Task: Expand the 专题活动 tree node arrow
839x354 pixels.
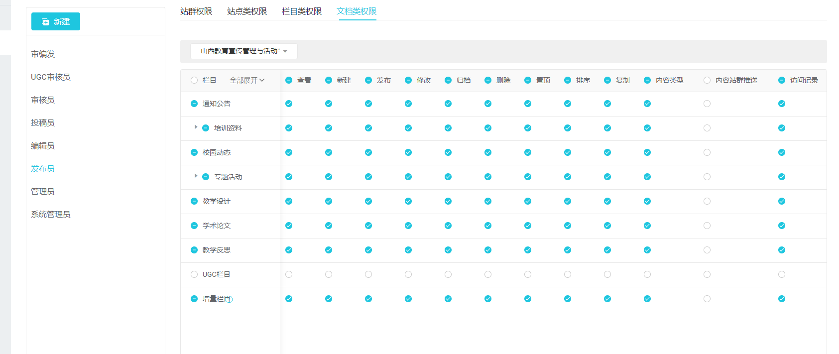Action: (x=196, y=176)
